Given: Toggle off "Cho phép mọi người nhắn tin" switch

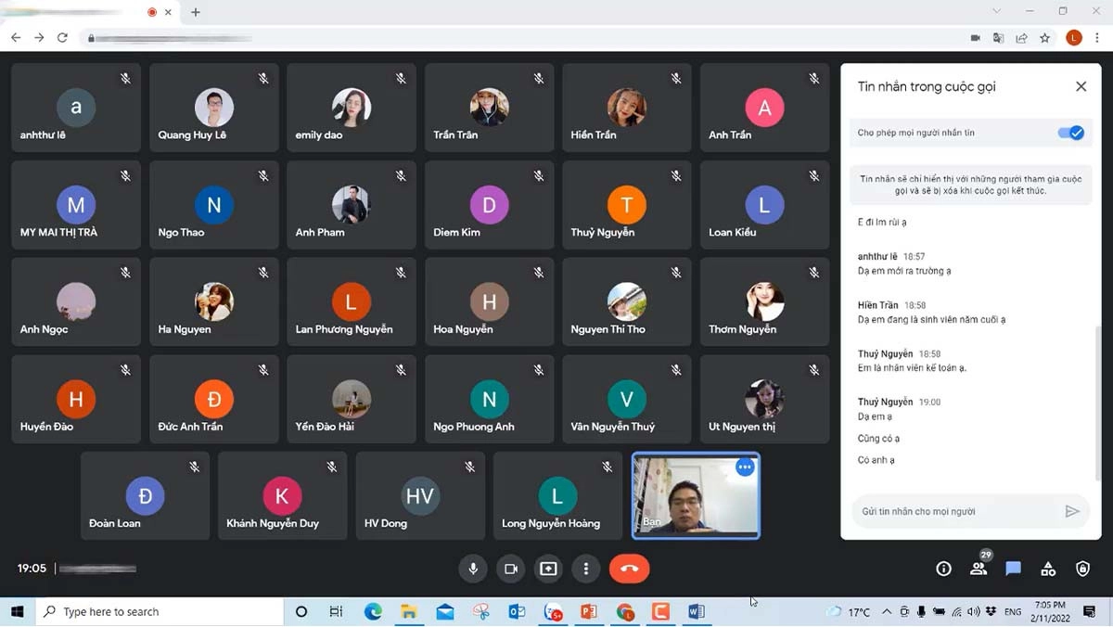Looking at the screenshot, I should (1070, 133).
